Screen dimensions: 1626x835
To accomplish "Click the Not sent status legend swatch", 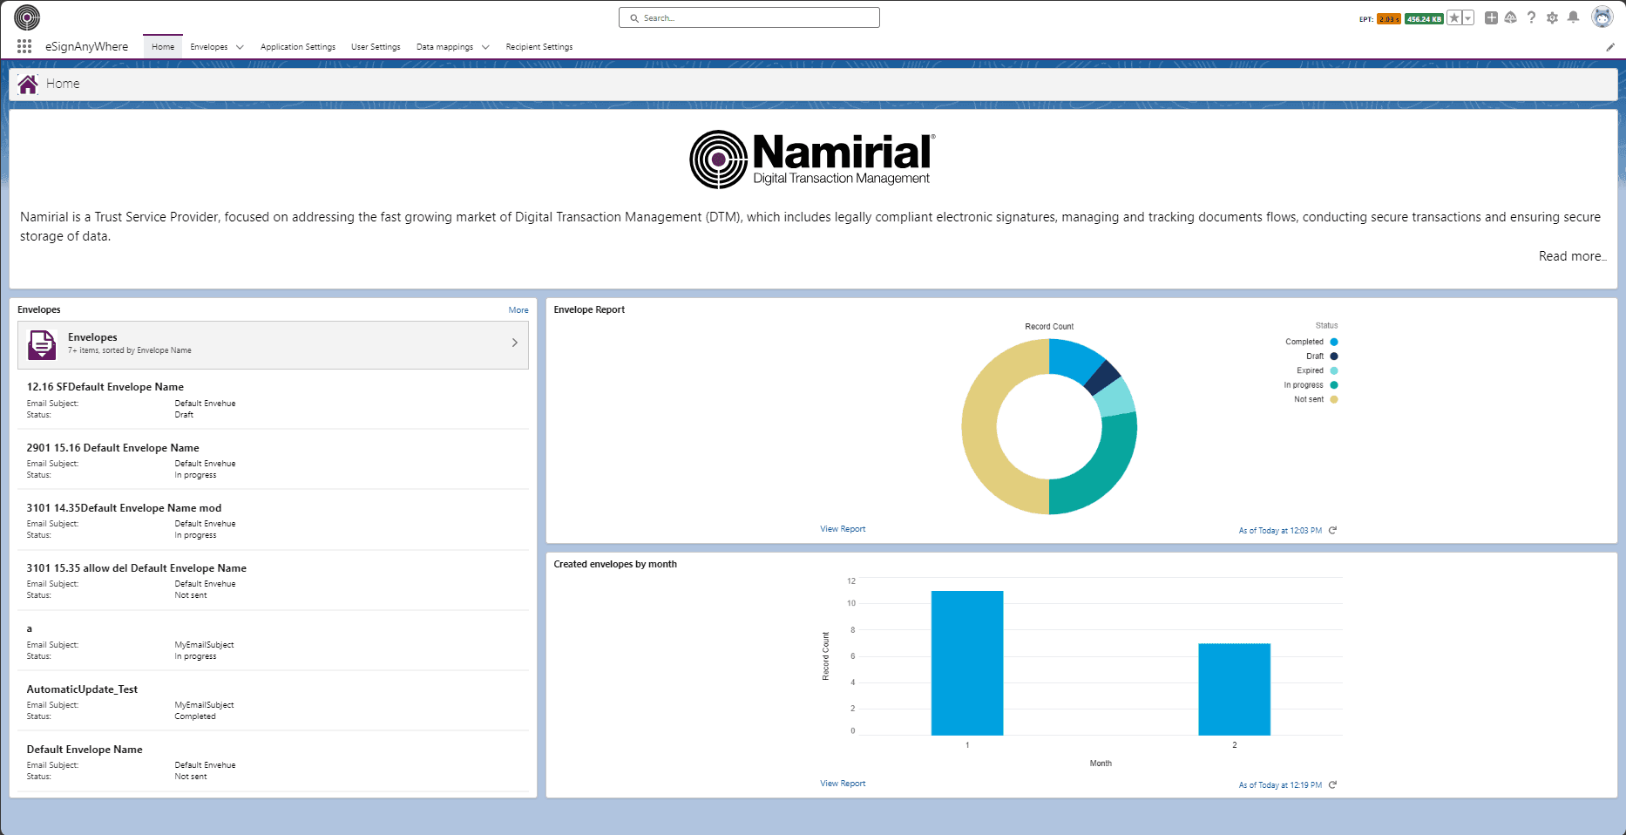I will click(1334, 399).
